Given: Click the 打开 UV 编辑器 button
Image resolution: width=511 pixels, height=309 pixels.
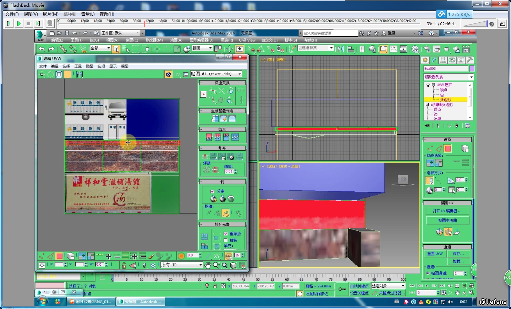Looking at the screenshot, I should pos(447,211).
